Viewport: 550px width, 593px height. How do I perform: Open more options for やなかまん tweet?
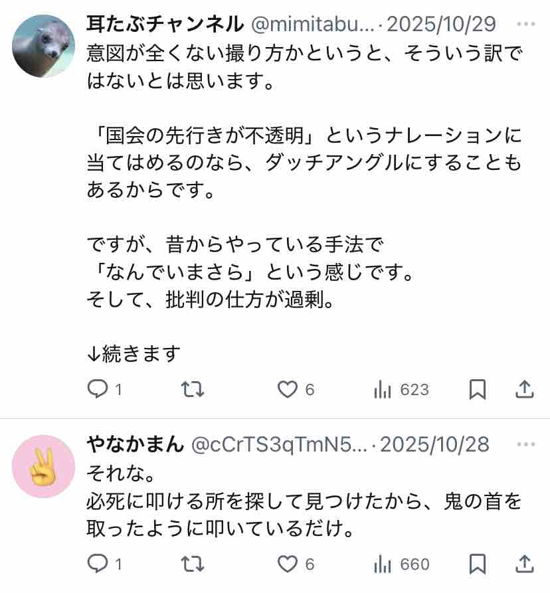coord(526,444)
